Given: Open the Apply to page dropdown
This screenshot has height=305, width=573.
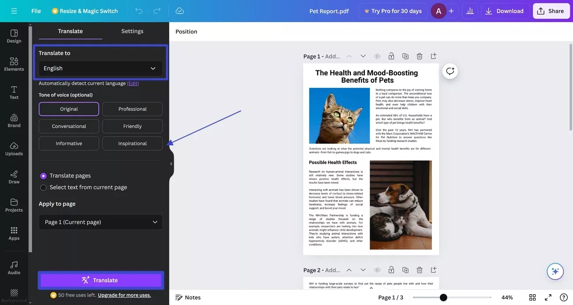Looking at the screenshot, I should (x=100, y=222).
